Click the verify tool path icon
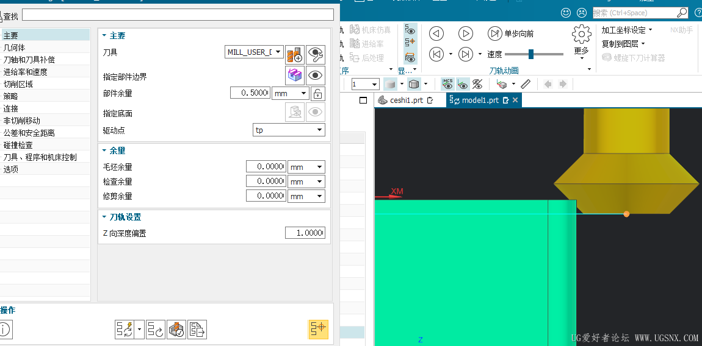Image resolution: width=702 pixels, height=346 pixels. tap(176, 330)
